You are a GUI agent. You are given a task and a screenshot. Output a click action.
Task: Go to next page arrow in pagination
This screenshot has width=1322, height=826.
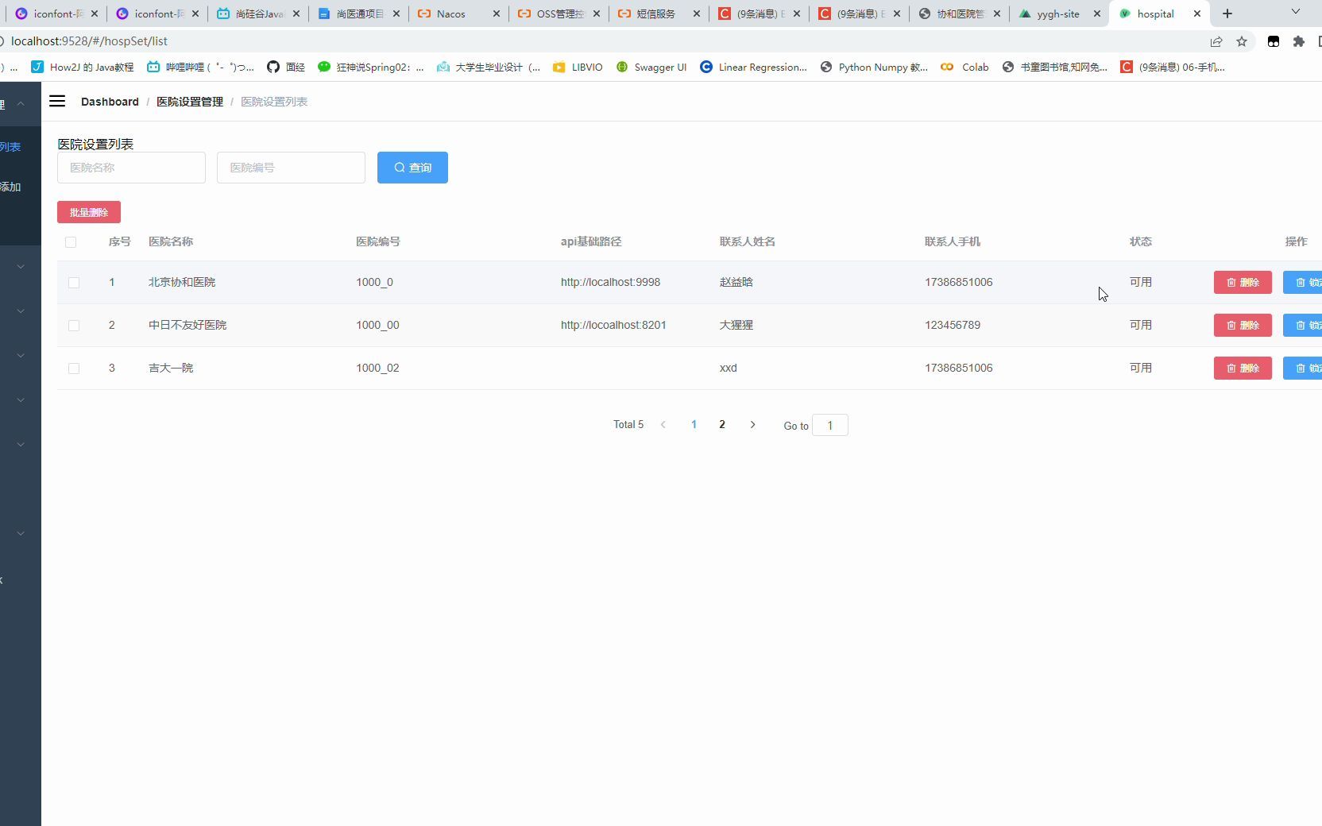click(752, 424)
